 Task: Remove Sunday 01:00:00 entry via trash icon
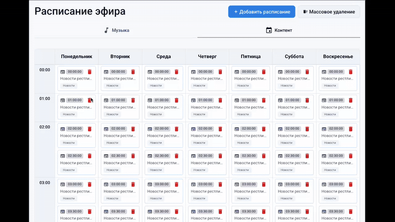[351, 100]
